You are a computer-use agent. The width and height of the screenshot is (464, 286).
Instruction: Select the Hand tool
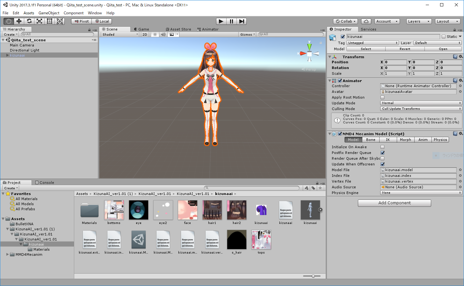(8, 21)
